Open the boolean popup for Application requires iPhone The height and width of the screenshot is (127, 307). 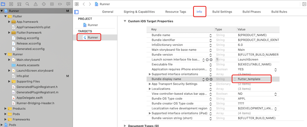tap(275, 70)
